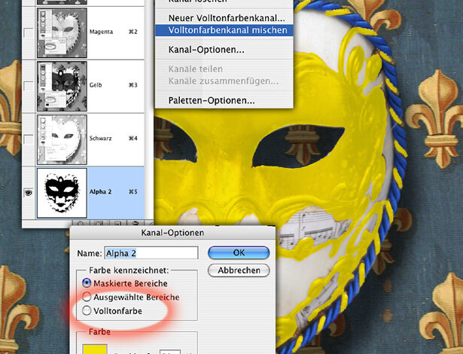463x354 pixels.
Task: Confirm the Kanal-Optionen dialog with OK
Action: tap(239, 252)
